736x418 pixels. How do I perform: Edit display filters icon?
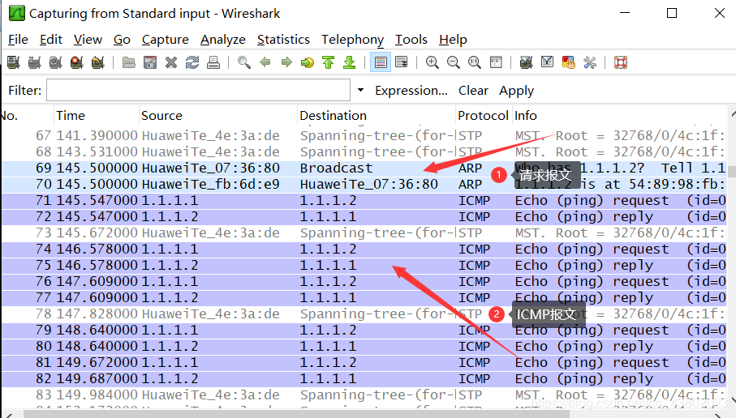pos(547,62)
